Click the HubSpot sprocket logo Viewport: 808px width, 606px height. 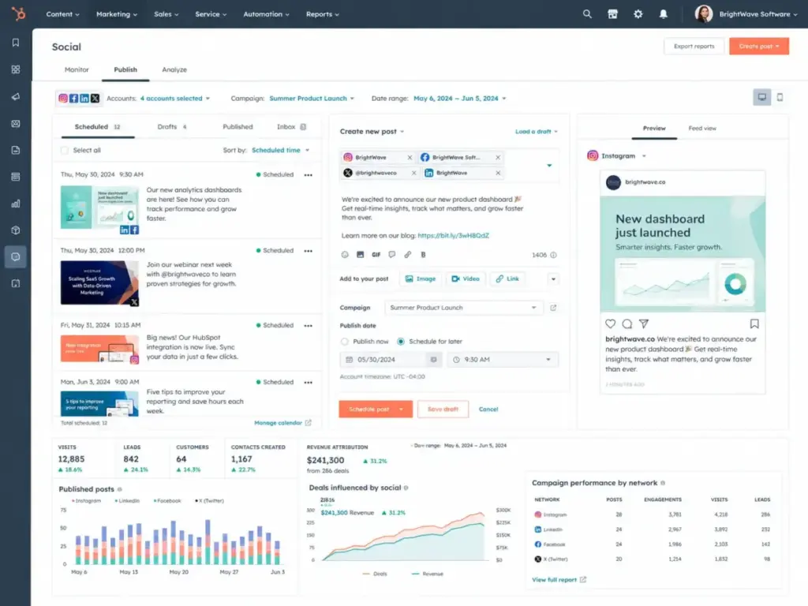(19, 14)
